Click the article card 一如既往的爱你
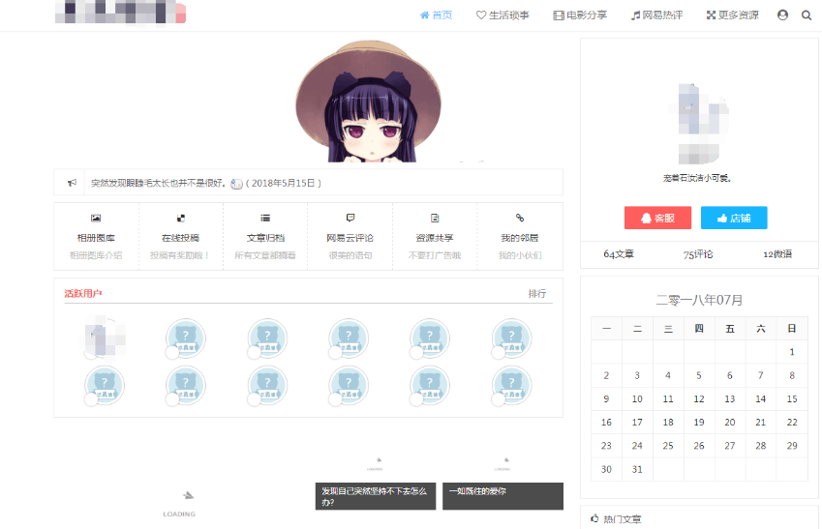Viewport: 822px width, 529px height. (502, 496)
